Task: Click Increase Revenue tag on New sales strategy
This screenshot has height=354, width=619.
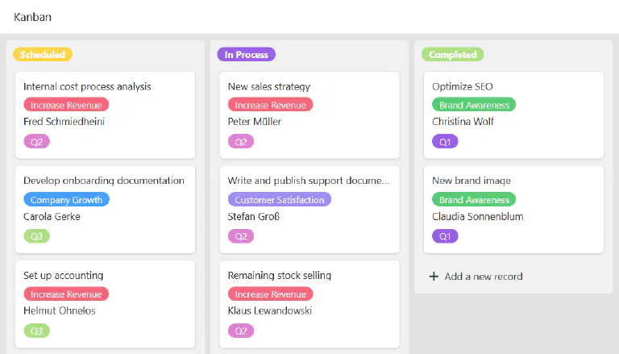Action: [270, 105]
